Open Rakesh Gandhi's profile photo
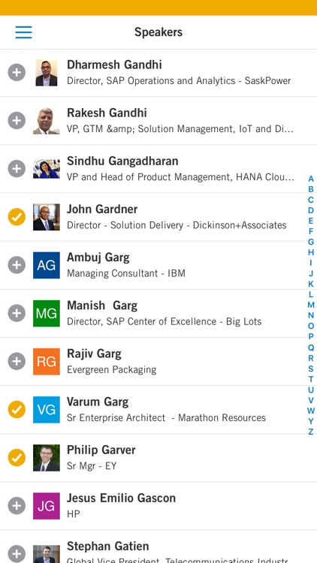Screen dimensions: 317x563 point(47,121)
